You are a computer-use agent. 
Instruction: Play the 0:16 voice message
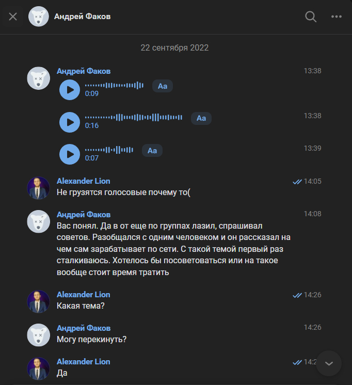(70, 122)
